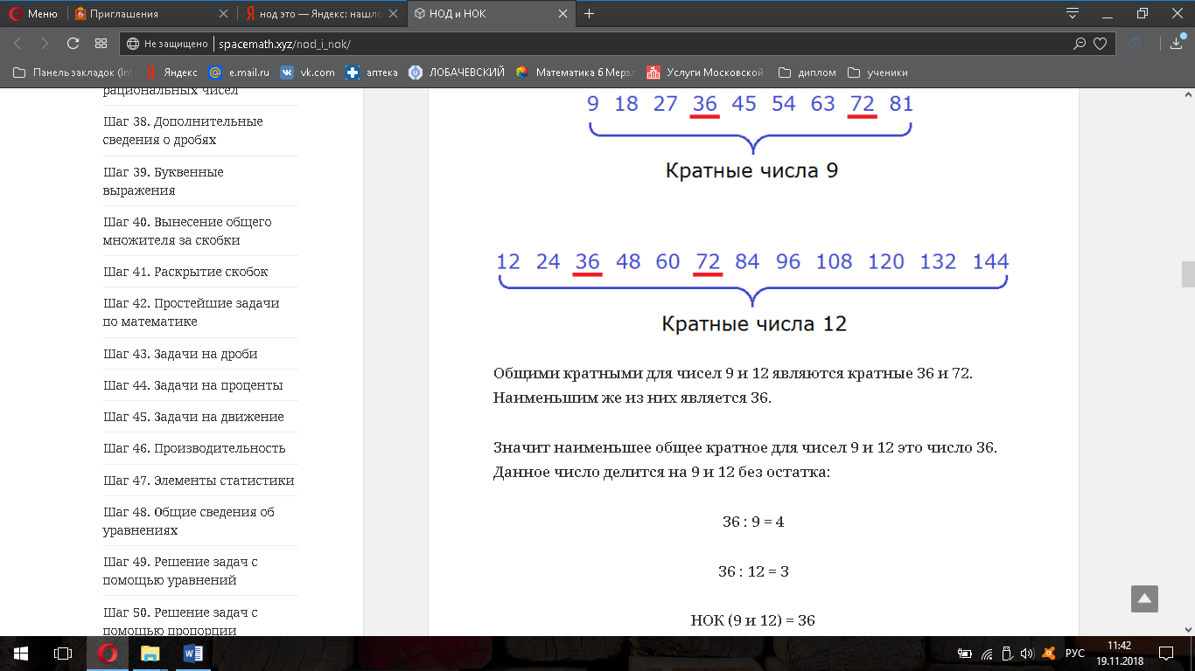The height and width of the screenshot is (671, 1195).
Task: Go back to previous page
Action: coord(18,43)
